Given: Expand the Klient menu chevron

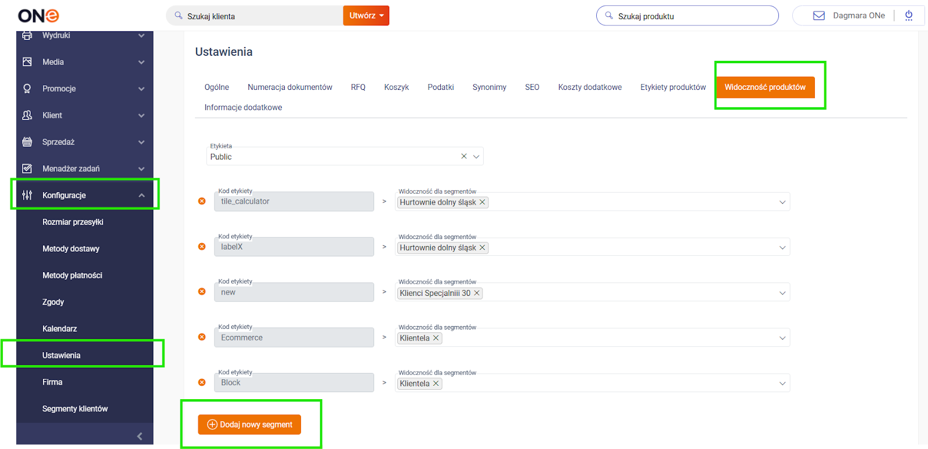Looking at the screenshot, I should 142,115.
